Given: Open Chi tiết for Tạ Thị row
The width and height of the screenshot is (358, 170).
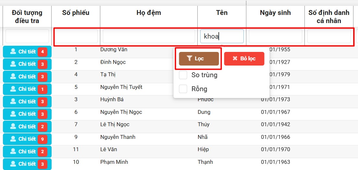Looking at the screenshot, I should [x=27, y=77].
